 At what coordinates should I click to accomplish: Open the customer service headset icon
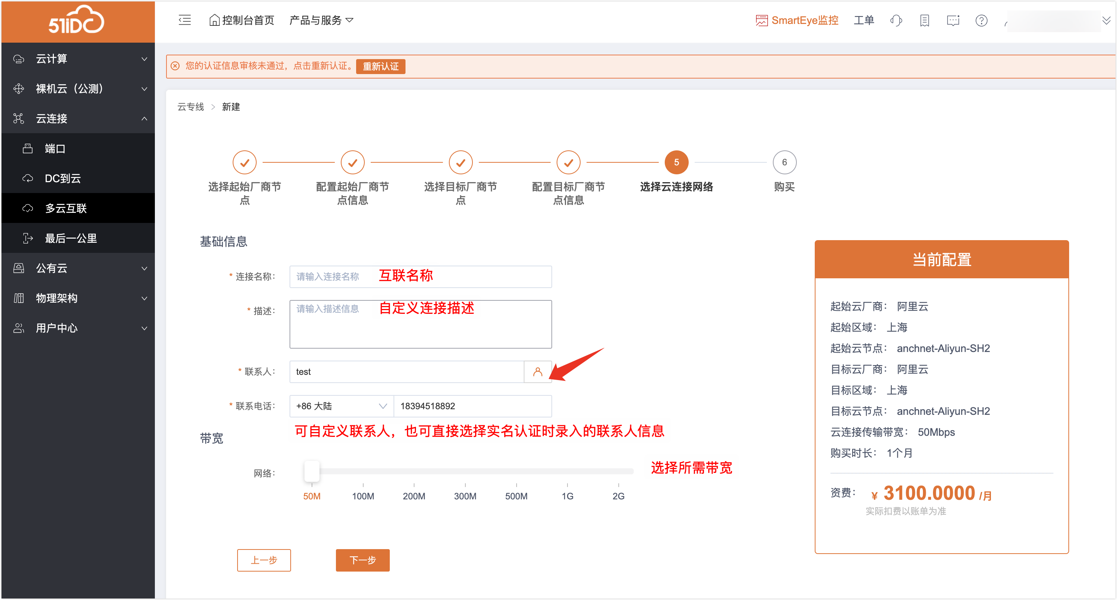896,20
